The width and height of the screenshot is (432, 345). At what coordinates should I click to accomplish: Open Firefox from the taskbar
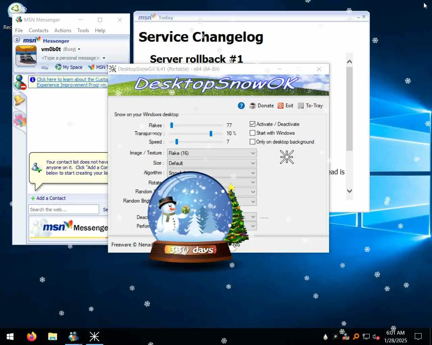tap(32, 336)
